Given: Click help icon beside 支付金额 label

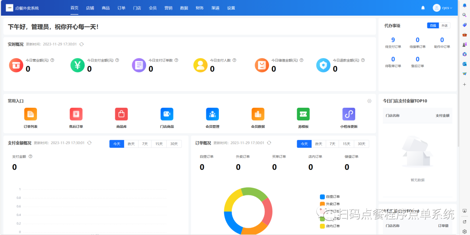Looking at the screenshot, I should point(30,156).
